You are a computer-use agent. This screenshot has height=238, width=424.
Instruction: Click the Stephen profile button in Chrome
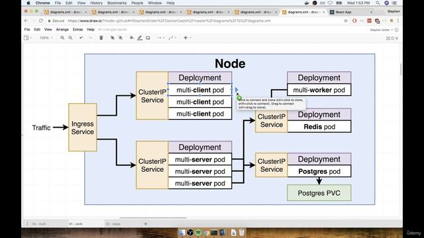(x=394, y=11)
